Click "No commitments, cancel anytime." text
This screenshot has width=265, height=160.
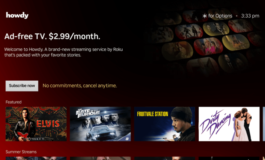tap(79, 86)
